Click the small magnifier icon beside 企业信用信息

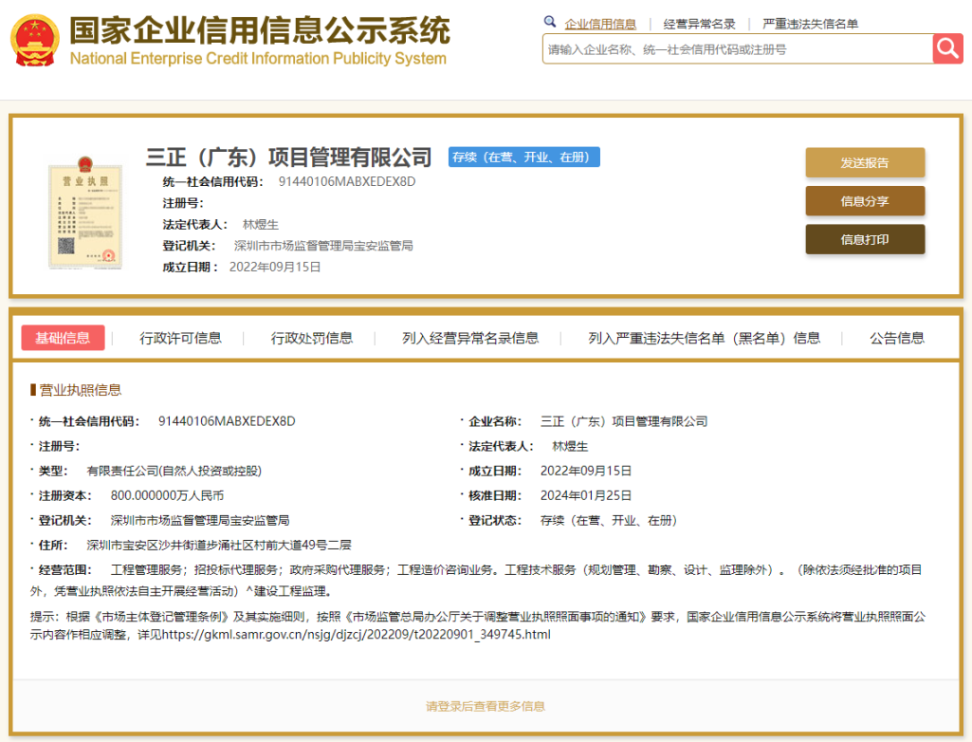pos(549,22)
